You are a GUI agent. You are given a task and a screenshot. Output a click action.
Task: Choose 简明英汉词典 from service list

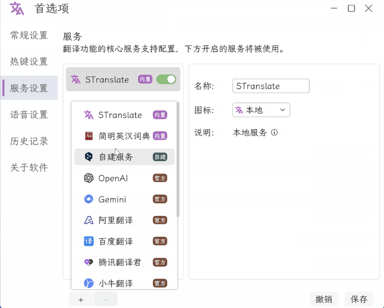[124, 136]
